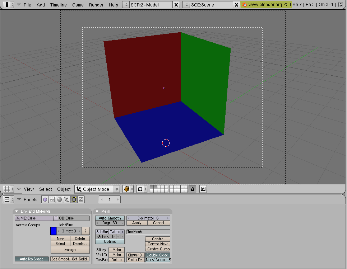Screen dimensions: 347x269
Task: Open the Editing context square icon
Action: [74, 199]
